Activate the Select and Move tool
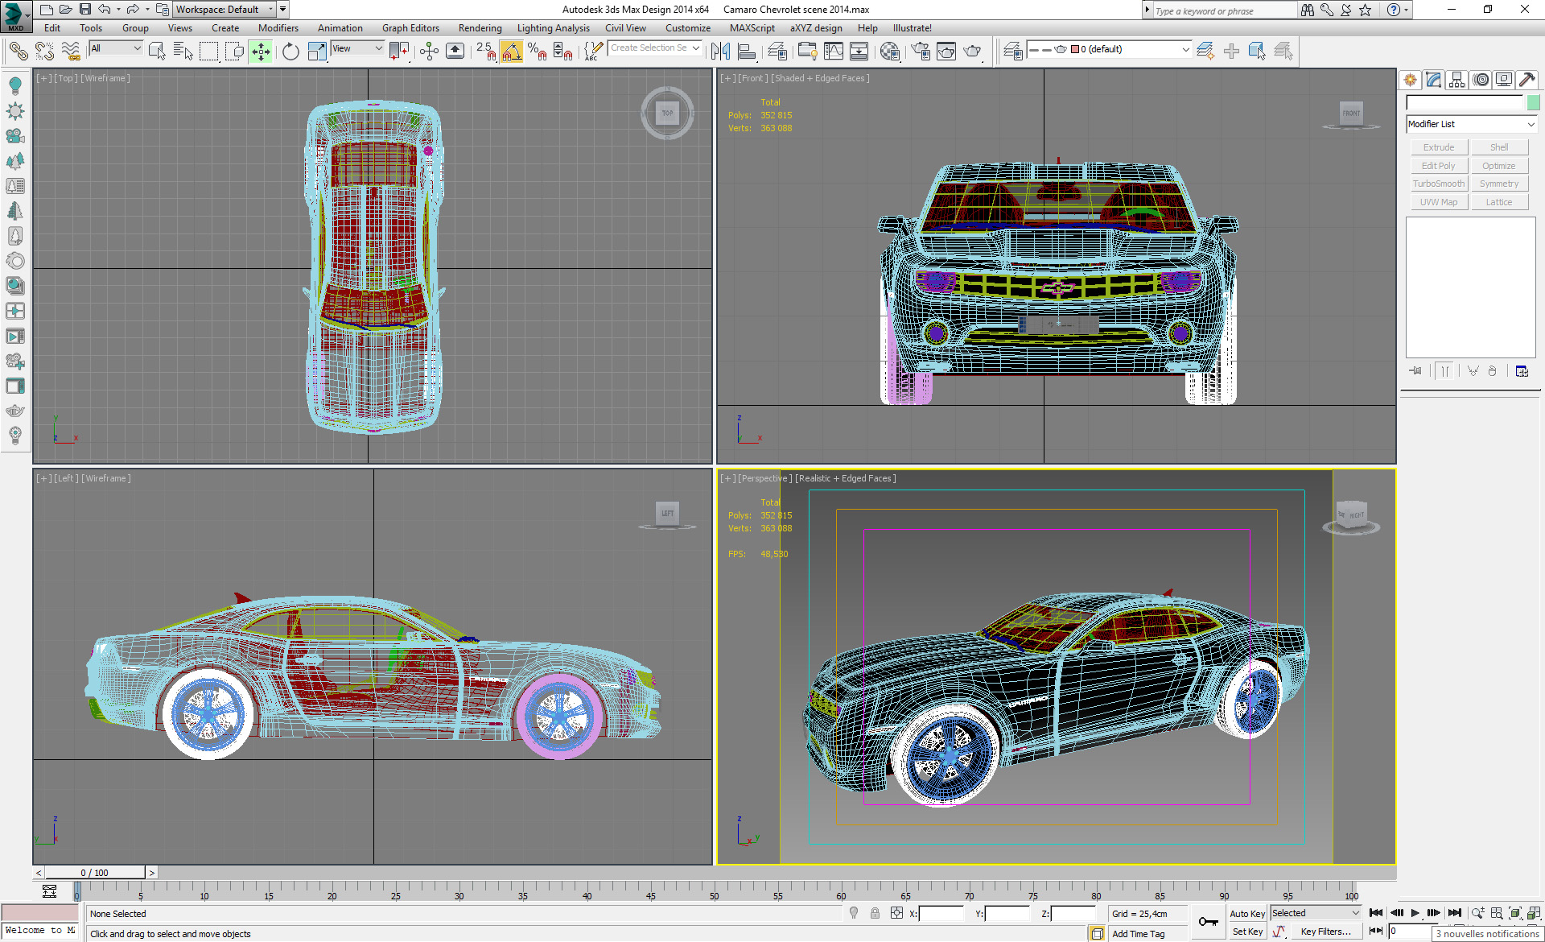The height and width of the screenshot is (942, 1545). 261,51
